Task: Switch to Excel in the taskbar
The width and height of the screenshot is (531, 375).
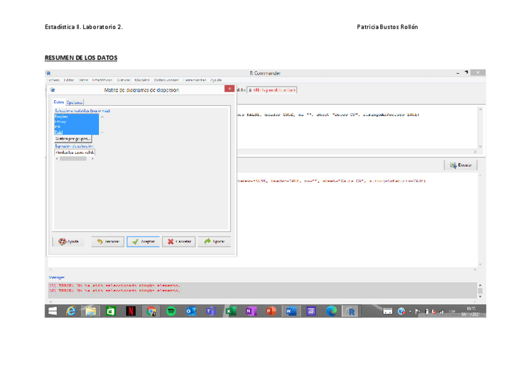Action: pyautogui.click(x=230, y=311)
